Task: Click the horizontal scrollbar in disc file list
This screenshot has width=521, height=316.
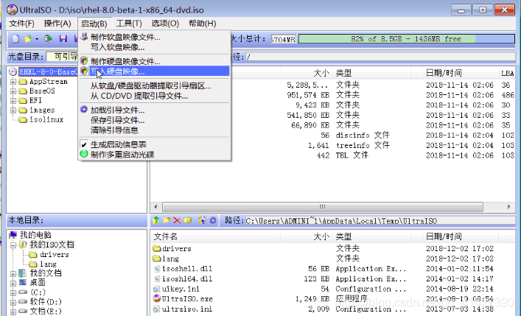Action: [x=322, y=207]
